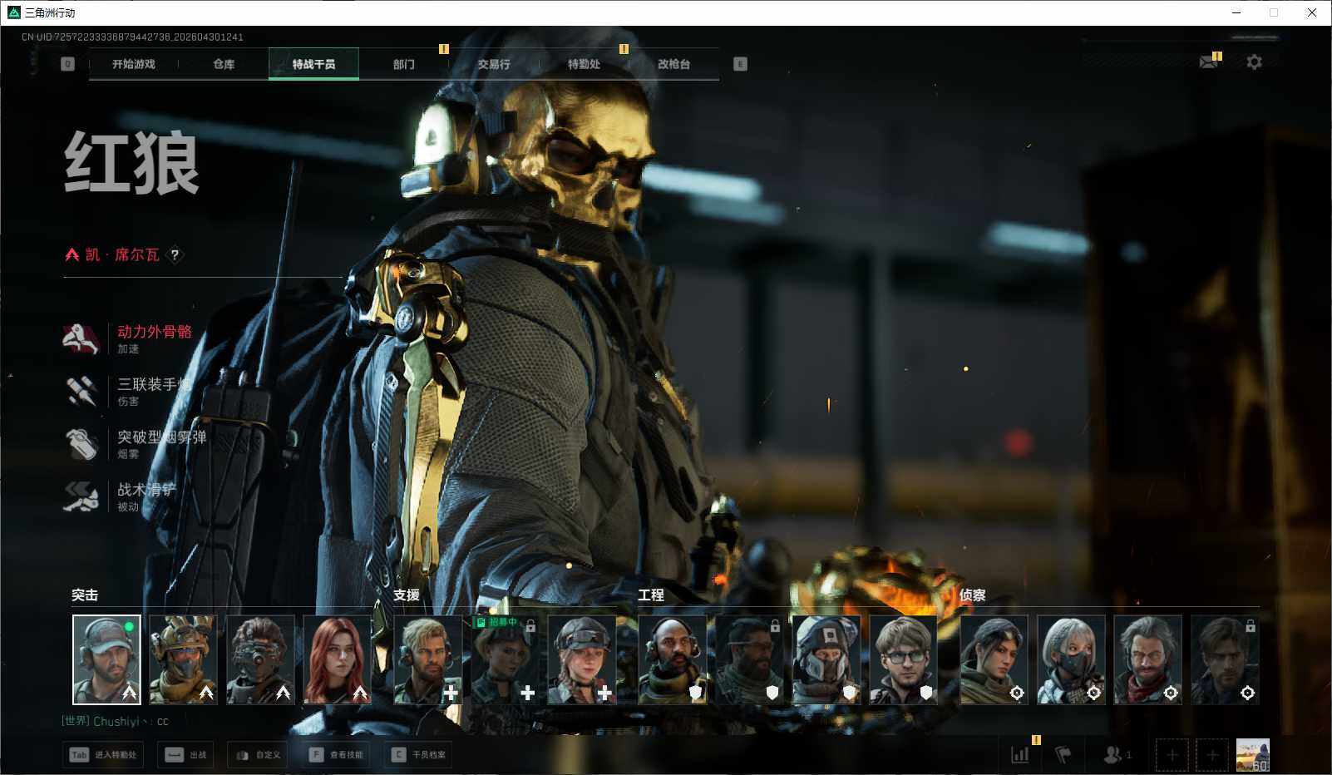Click the 红狼 operator title
The height and width of the screenshot is (775, 1332).
(131, 162)
